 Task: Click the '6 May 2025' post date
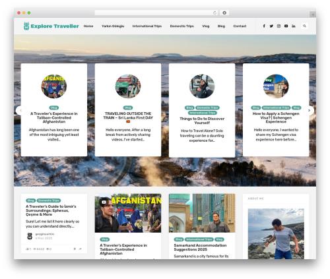(44, 238)
